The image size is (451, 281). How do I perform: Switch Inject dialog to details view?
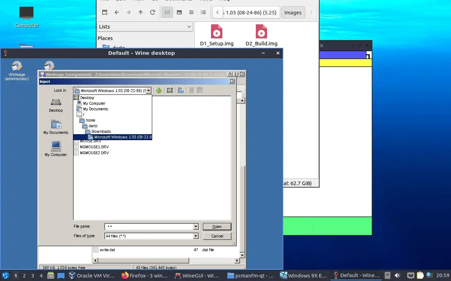(200, 90)
